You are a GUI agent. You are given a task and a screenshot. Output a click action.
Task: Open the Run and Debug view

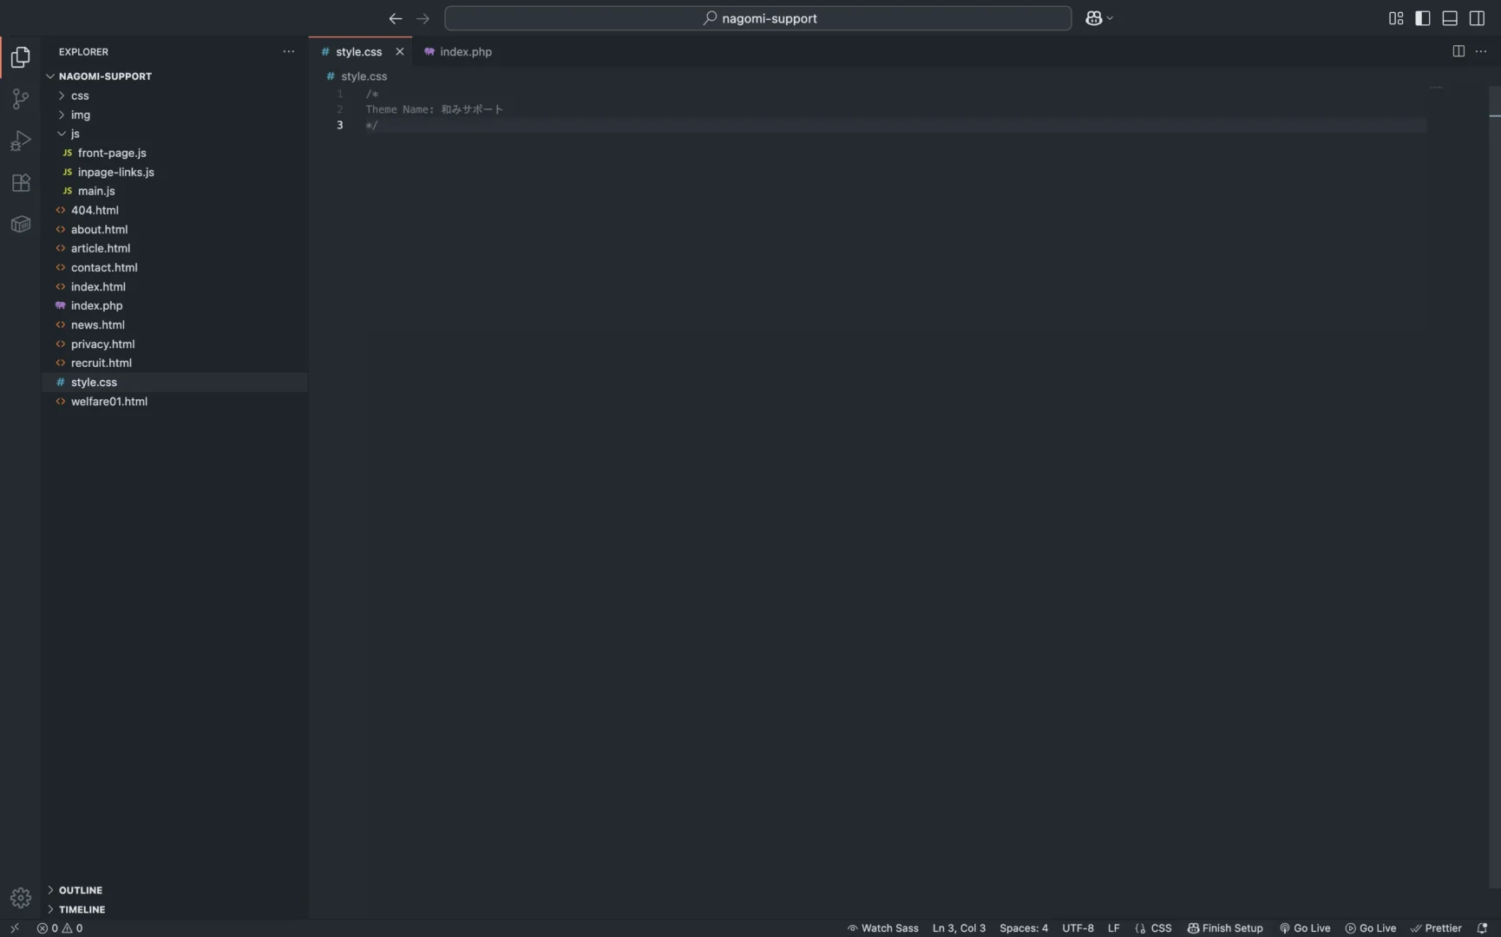(x=20, y=141)
